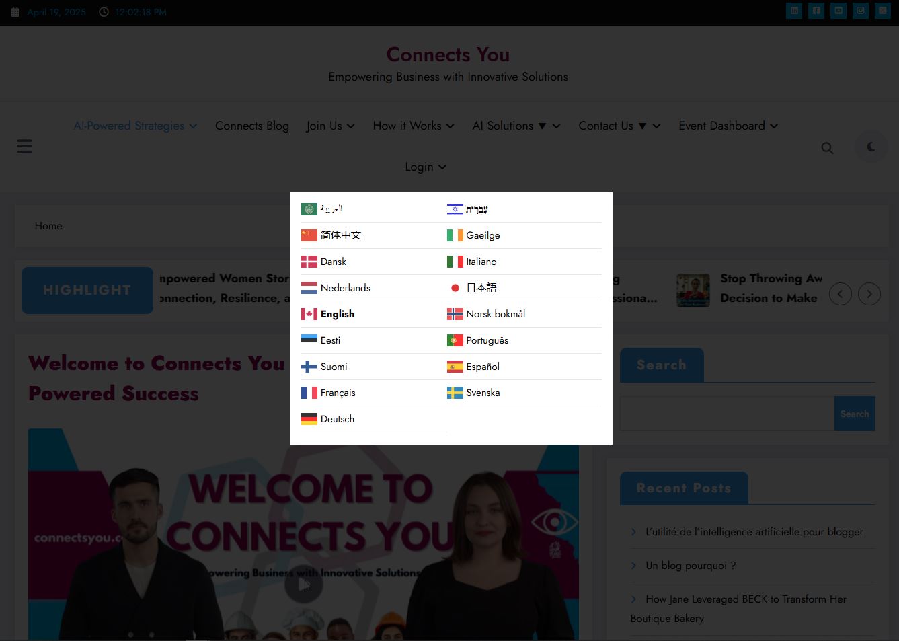Open the hamburger sidebar menu icon
899x641 pixels.
[x=25, y=146]
